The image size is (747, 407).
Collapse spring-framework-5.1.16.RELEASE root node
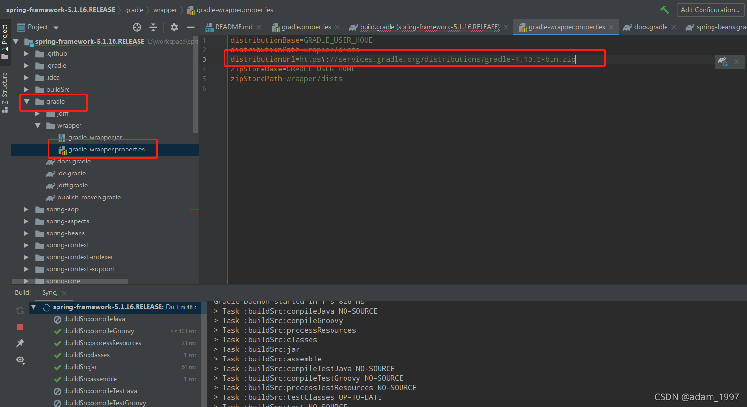click(16, 42)
